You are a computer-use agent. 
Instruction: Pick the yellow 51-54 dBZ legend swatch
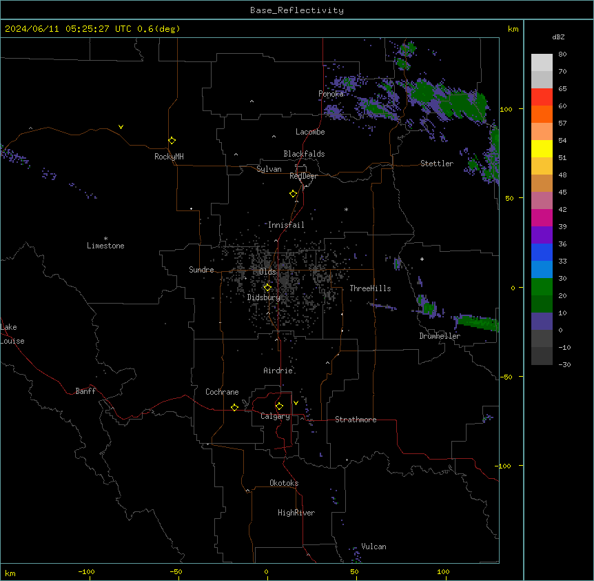542,148
